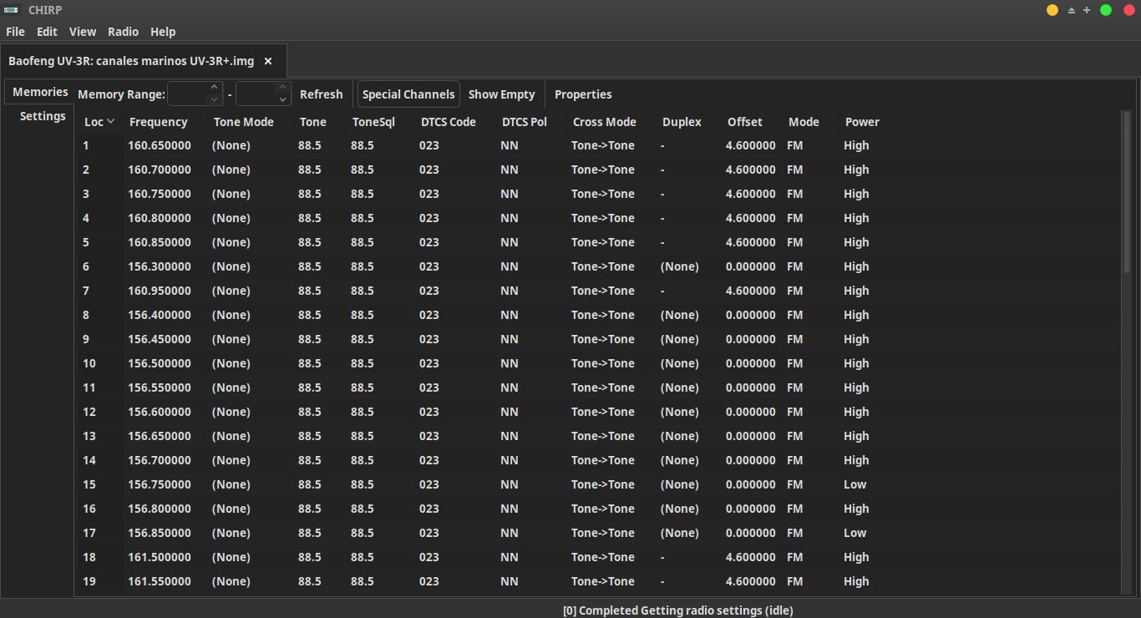Click the DTCS Pol column header

click(x=525, y=122)
